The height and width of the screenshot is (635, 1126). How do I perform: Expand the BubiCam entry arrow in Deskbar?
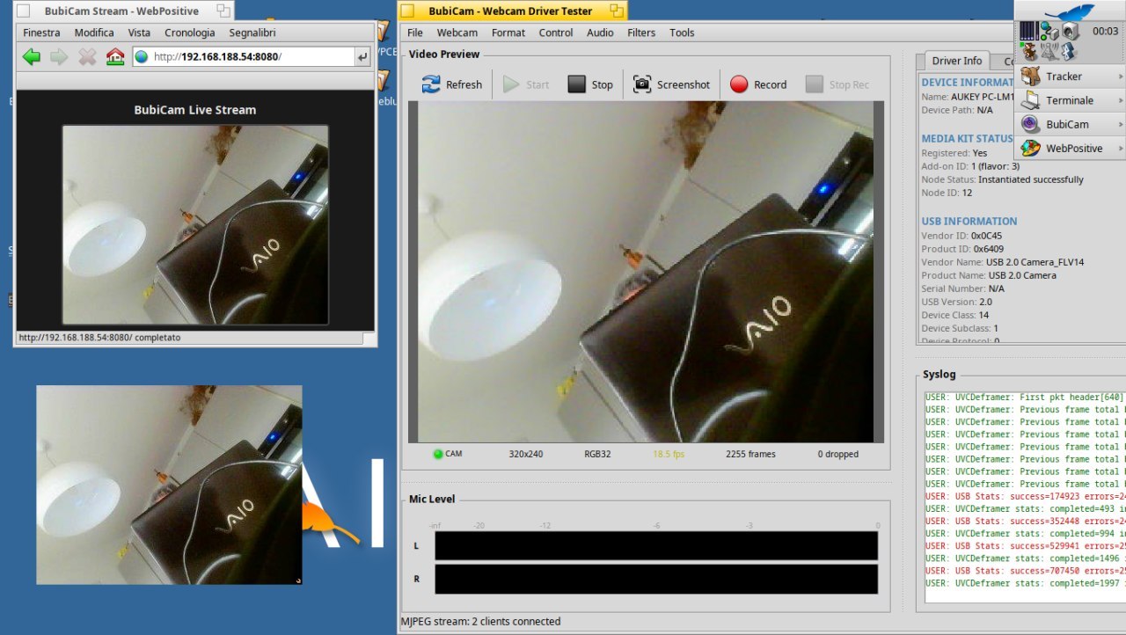click(x=1121, y=124)
